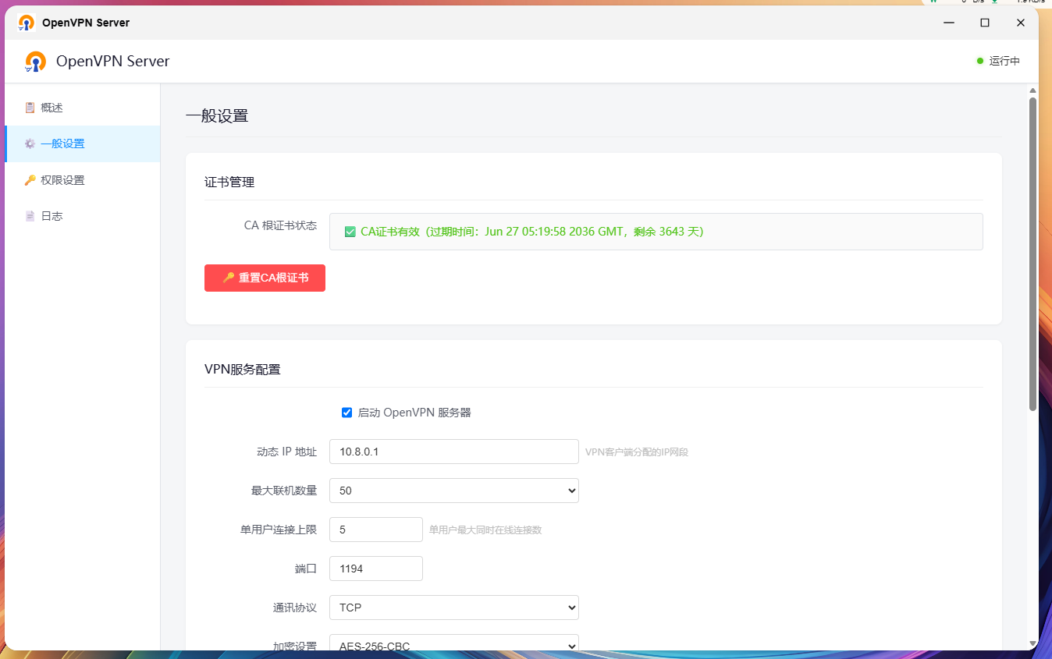The width and height of the screenshot is (1052, 659).
Task: Expand the 加密设置 AES-256-CBC dropdown
Action: pos(454,643)
